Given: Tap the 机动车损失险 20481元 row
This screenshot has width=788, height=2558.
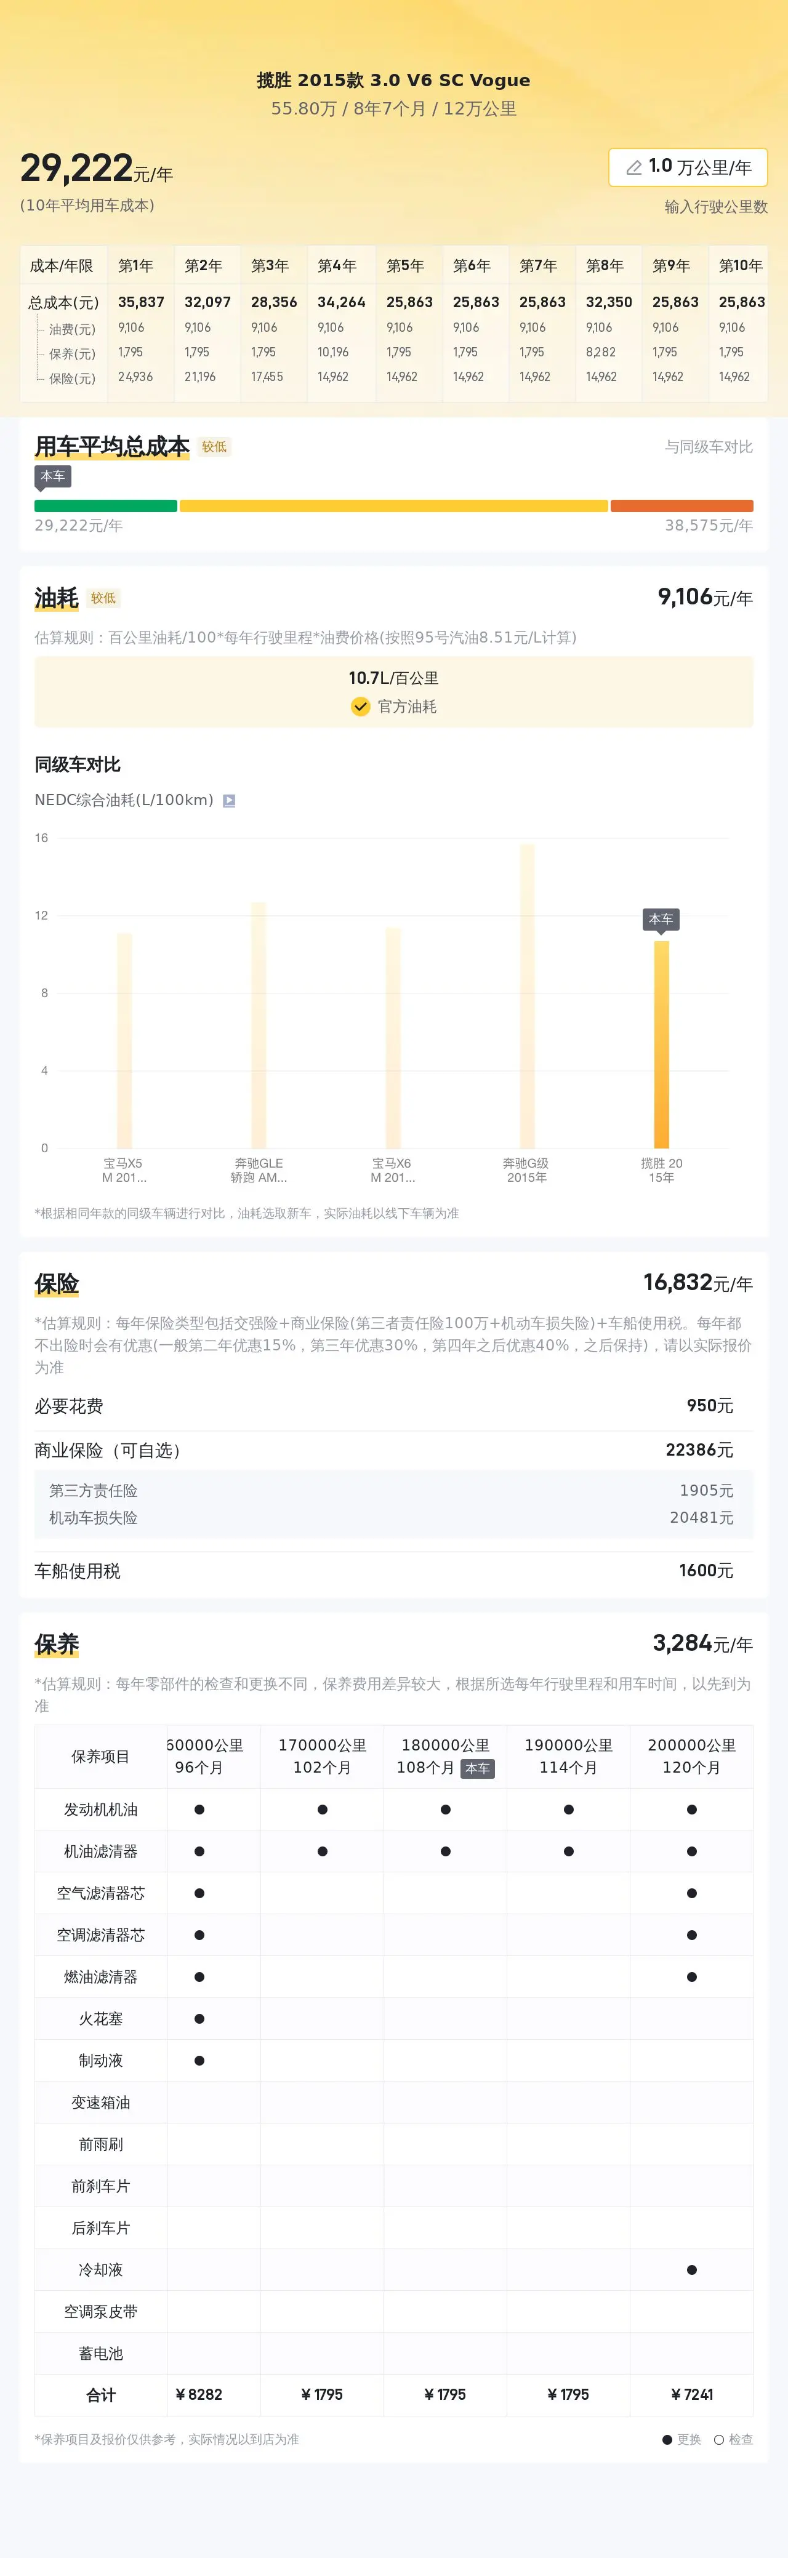Looking at the screenshot, I should click(393, 1517).
